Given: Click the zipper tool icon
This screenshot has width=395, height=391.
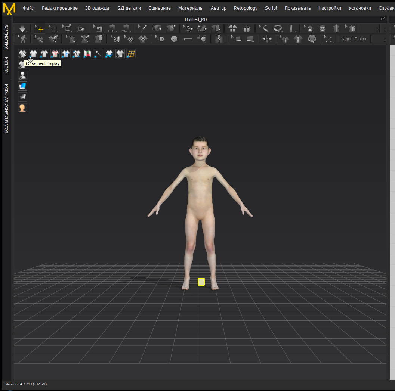Looking at the screenshot, I should 219,39.
